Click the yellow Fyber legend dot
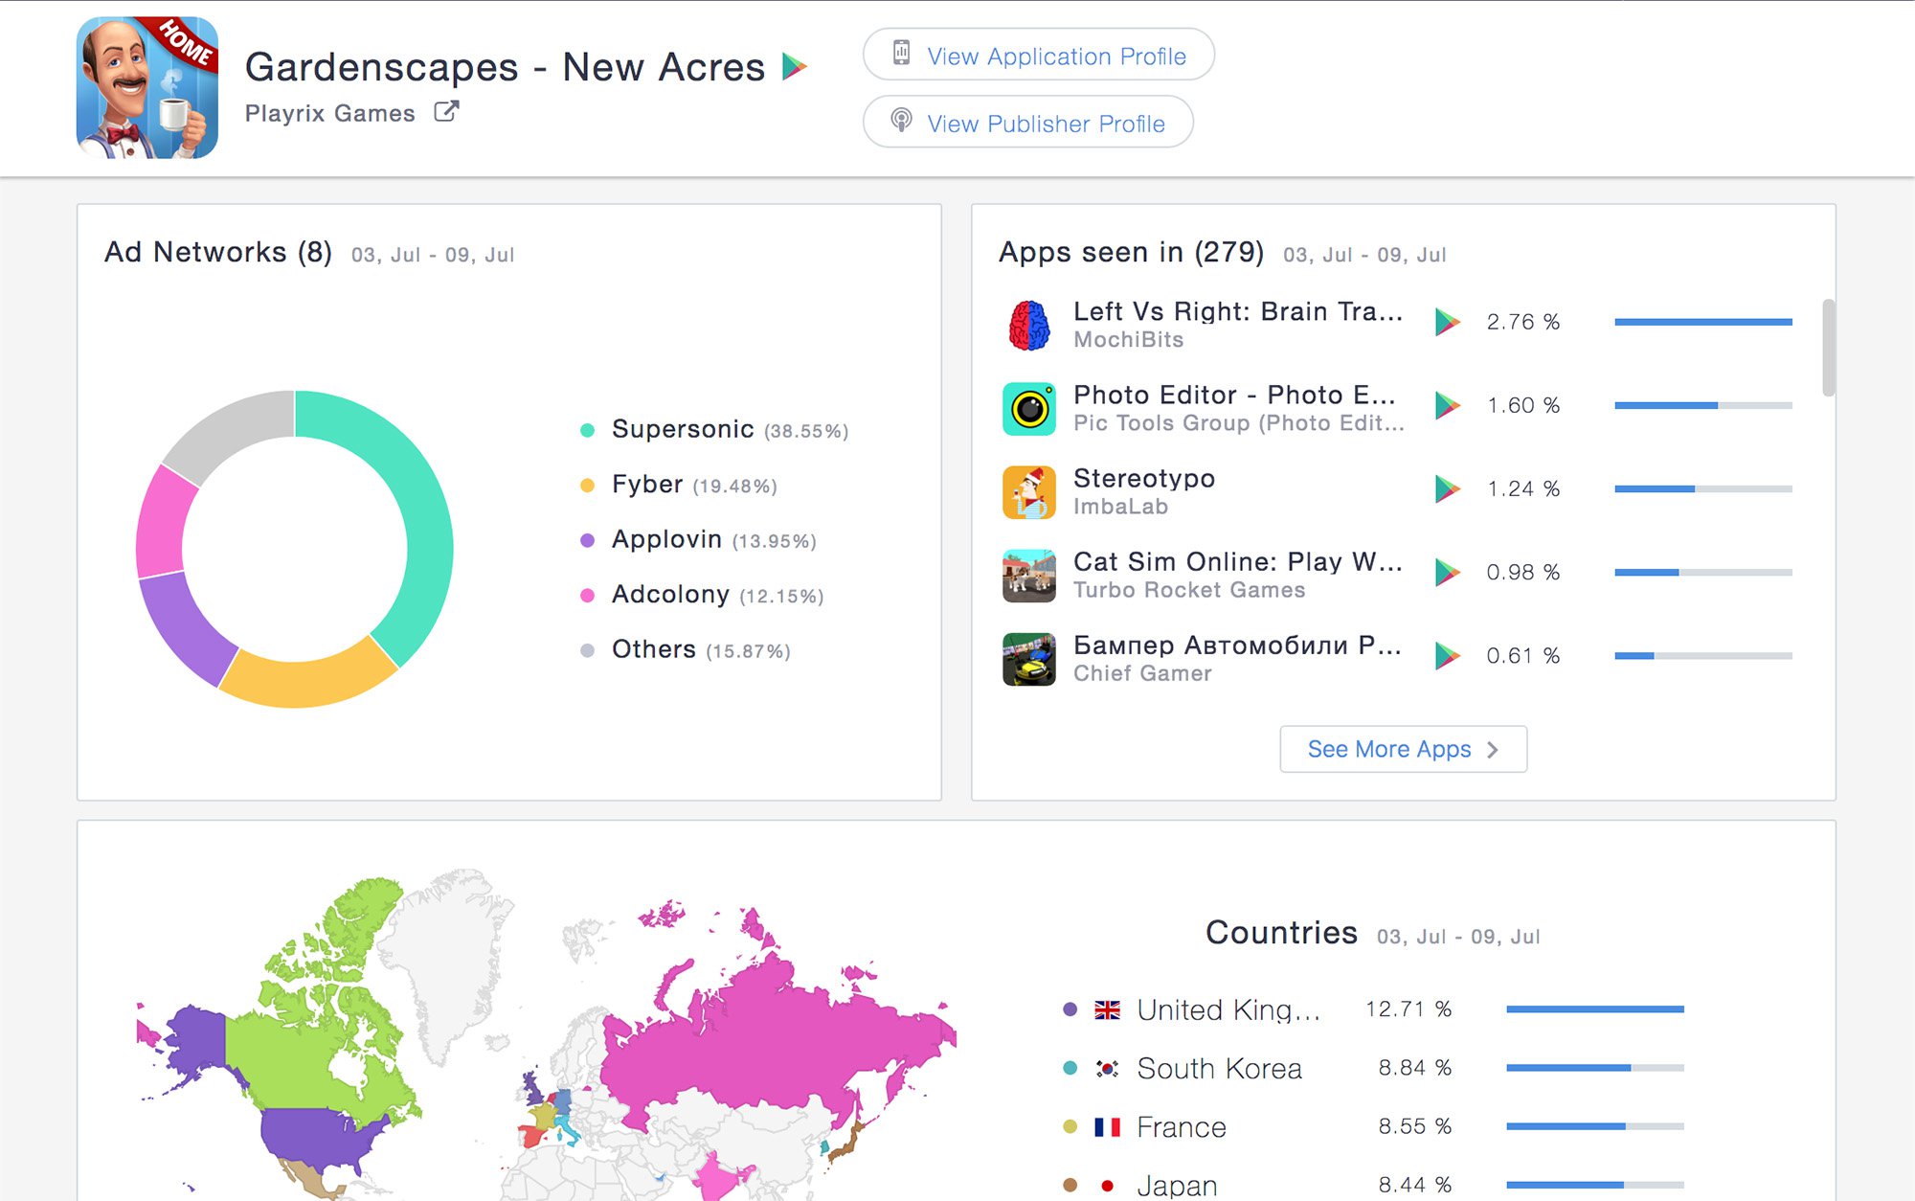 588,486
